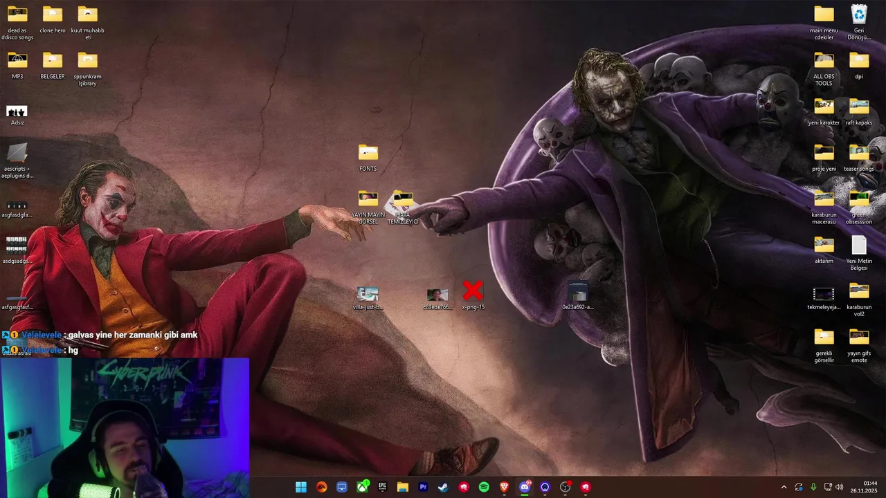886x498 pixels.
Task: Select the Geri Dönüşüm recycle bin
Action: [x=859, y=21]
